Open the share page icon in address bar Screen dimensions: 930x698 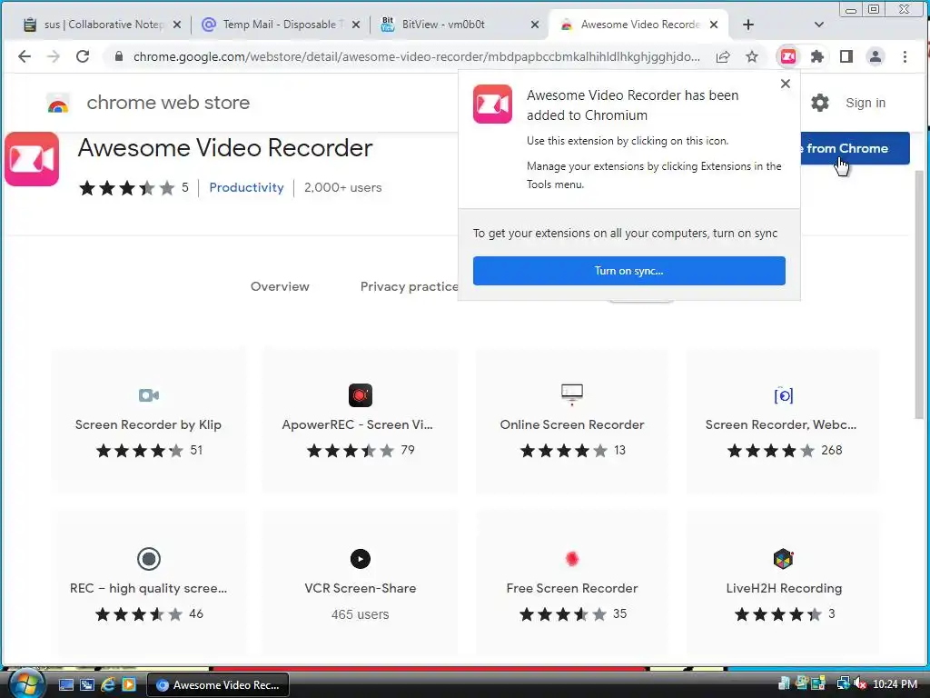722,57
